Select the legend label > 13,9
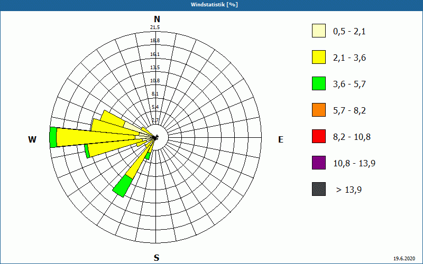Viewport: 423px width, 264px height. (x=349, y=190)
